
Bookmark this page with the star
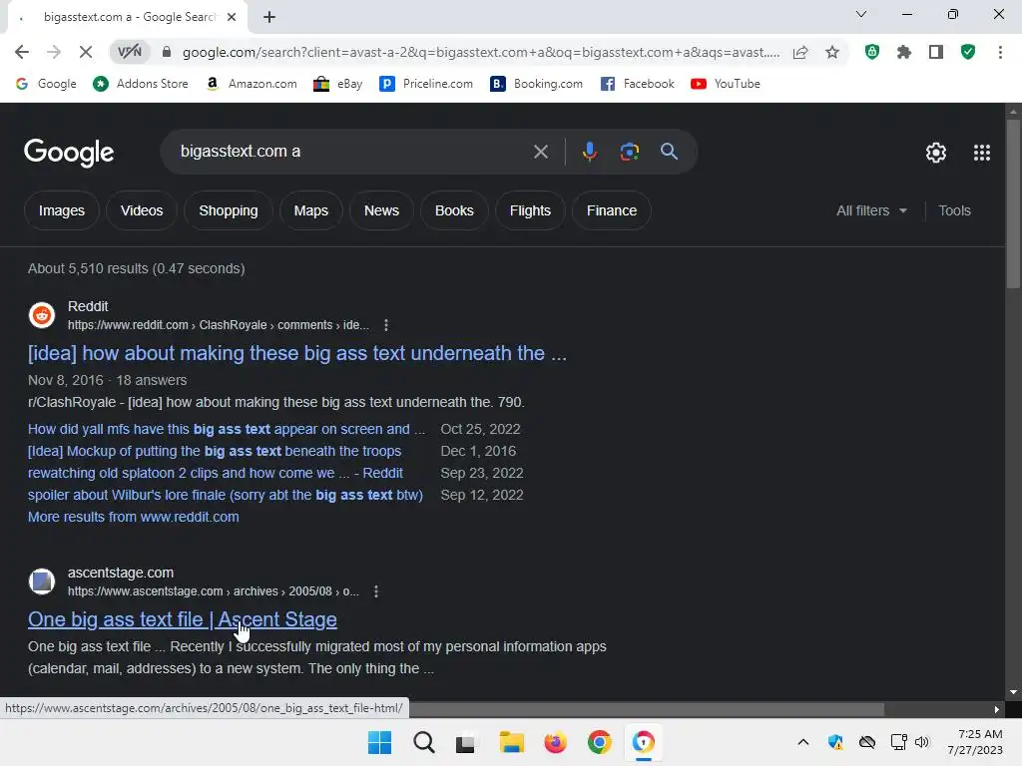point(832,52)
